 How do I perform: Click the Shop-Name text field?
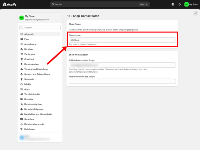(122, 40)
